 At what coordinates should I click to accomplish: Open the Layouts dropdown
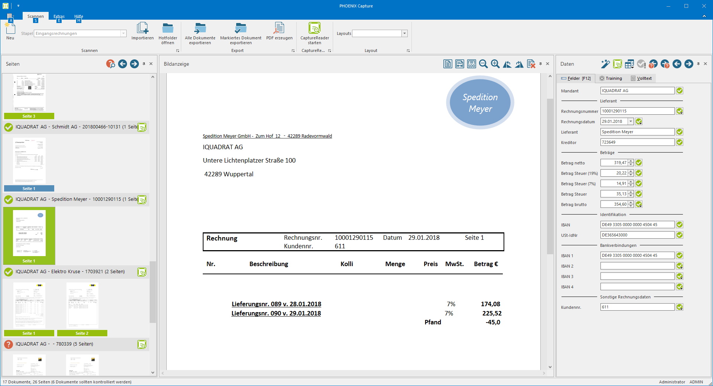tap(404, 33)
